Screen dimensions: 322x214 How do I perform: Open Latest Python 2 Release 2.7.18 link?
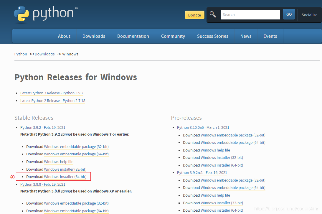[53, 101]
